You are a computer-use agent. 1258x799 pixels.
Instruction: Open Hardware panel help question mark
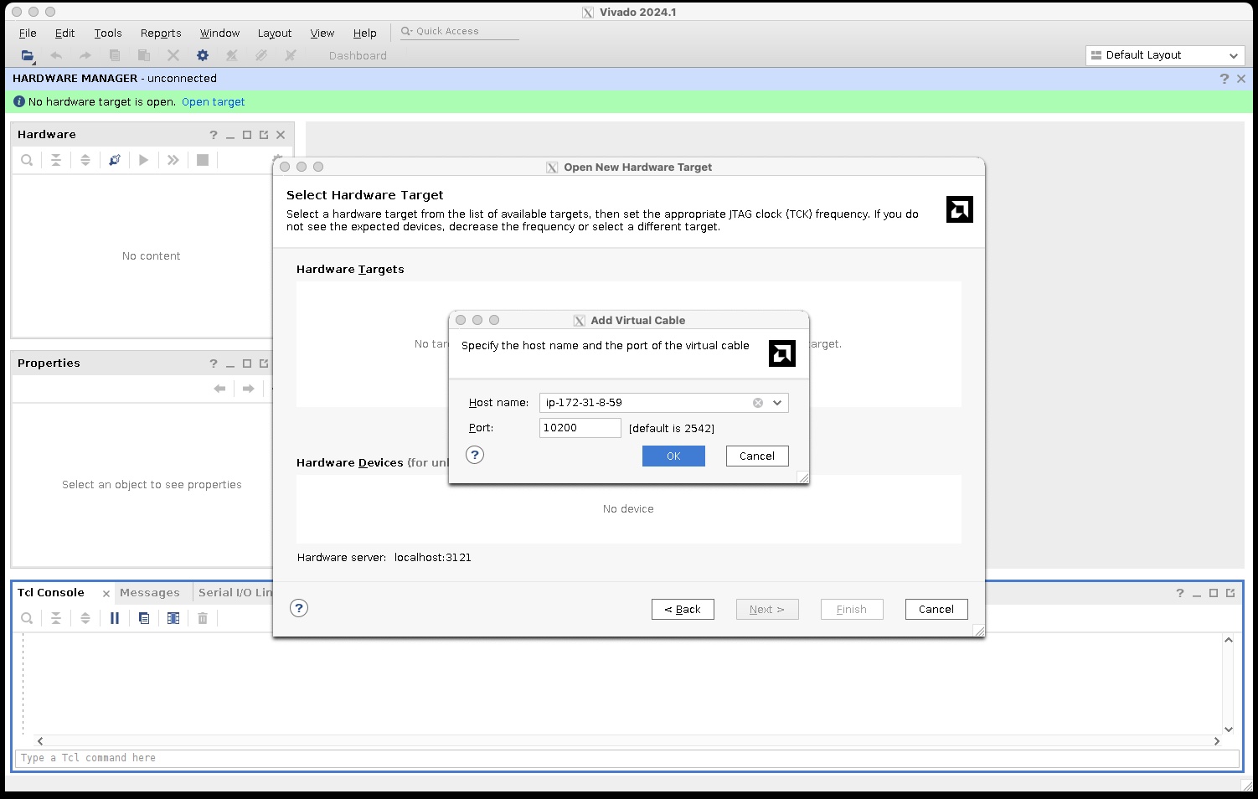214,135
